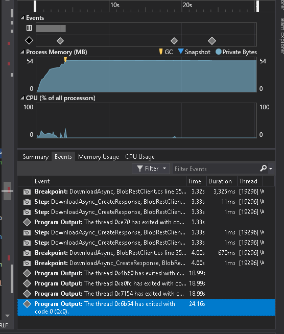
Task: Click the funnel Filter icon
Action: (140, 169)
